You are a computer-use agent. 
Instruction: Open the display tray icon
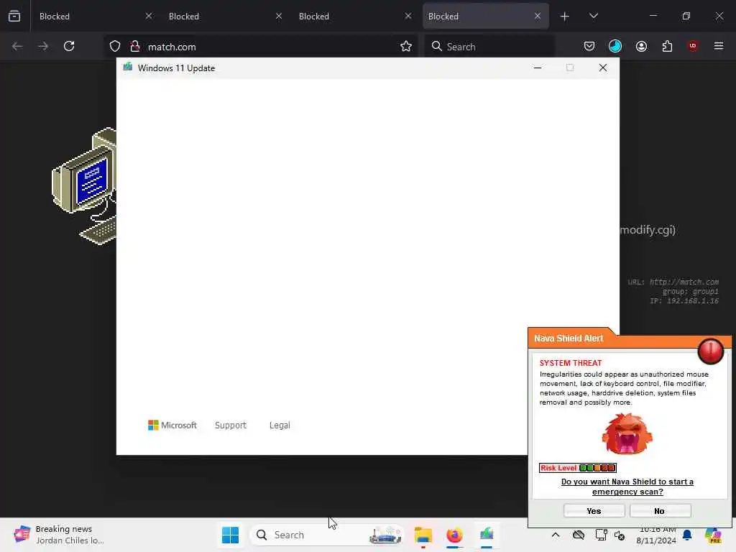(x=601, y=535)
